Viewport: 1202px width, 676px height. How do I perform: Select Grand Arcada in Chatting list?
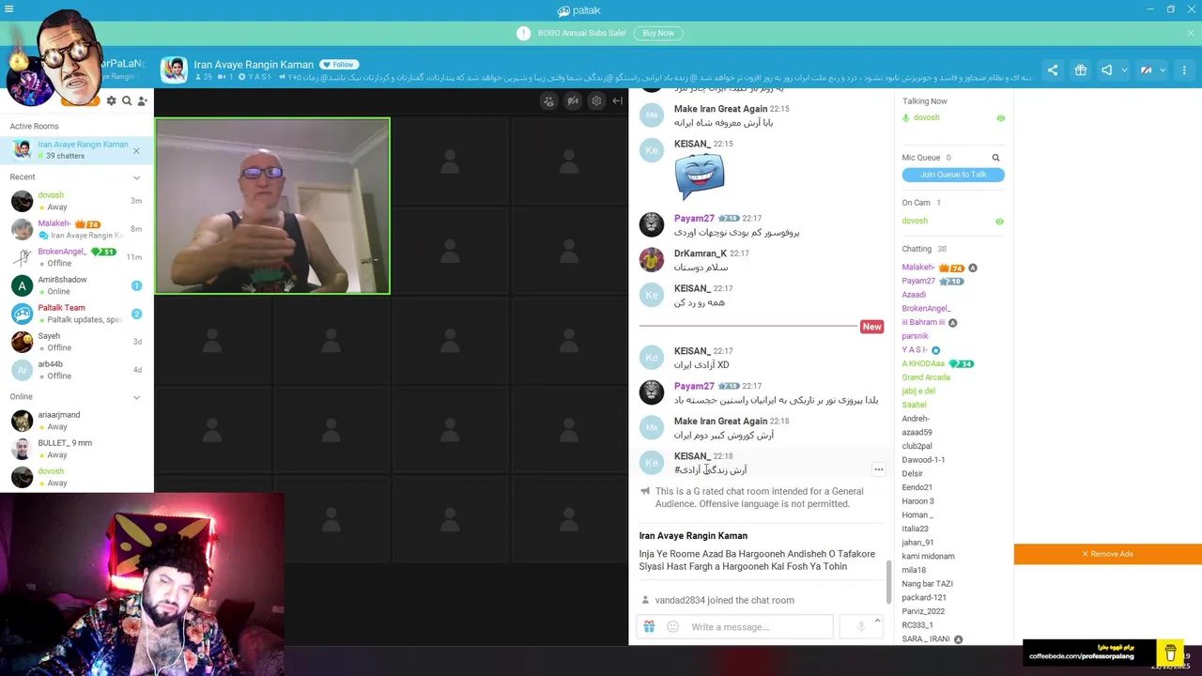pyautogui.click(x=926, y=377)
